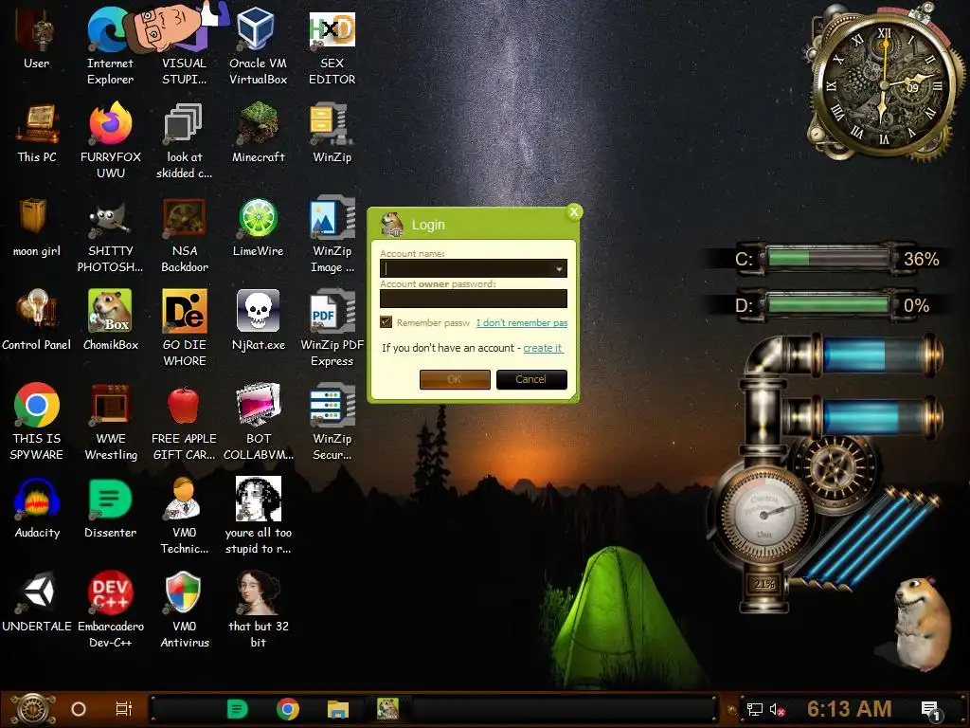
Task: Select the Minecraft desktop icon
Action: [x=258, y=133]
